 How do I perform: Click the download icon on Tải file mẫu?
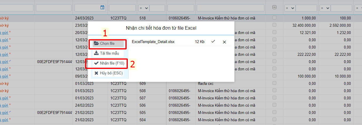coord(96,53)
